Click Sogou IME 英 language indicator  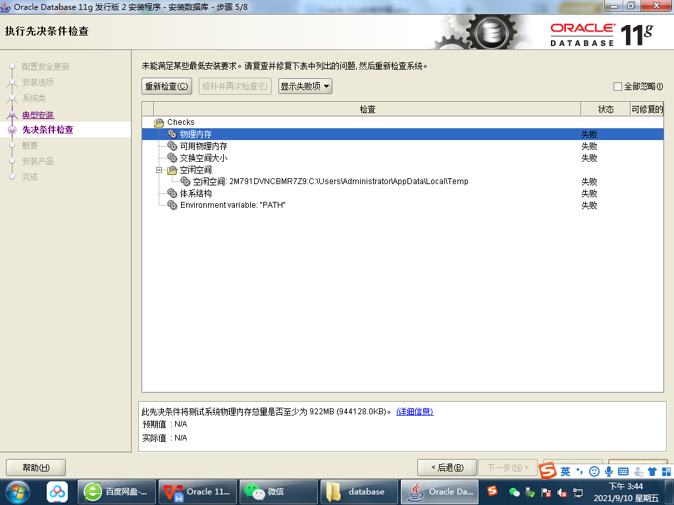[x=565, y=471]
